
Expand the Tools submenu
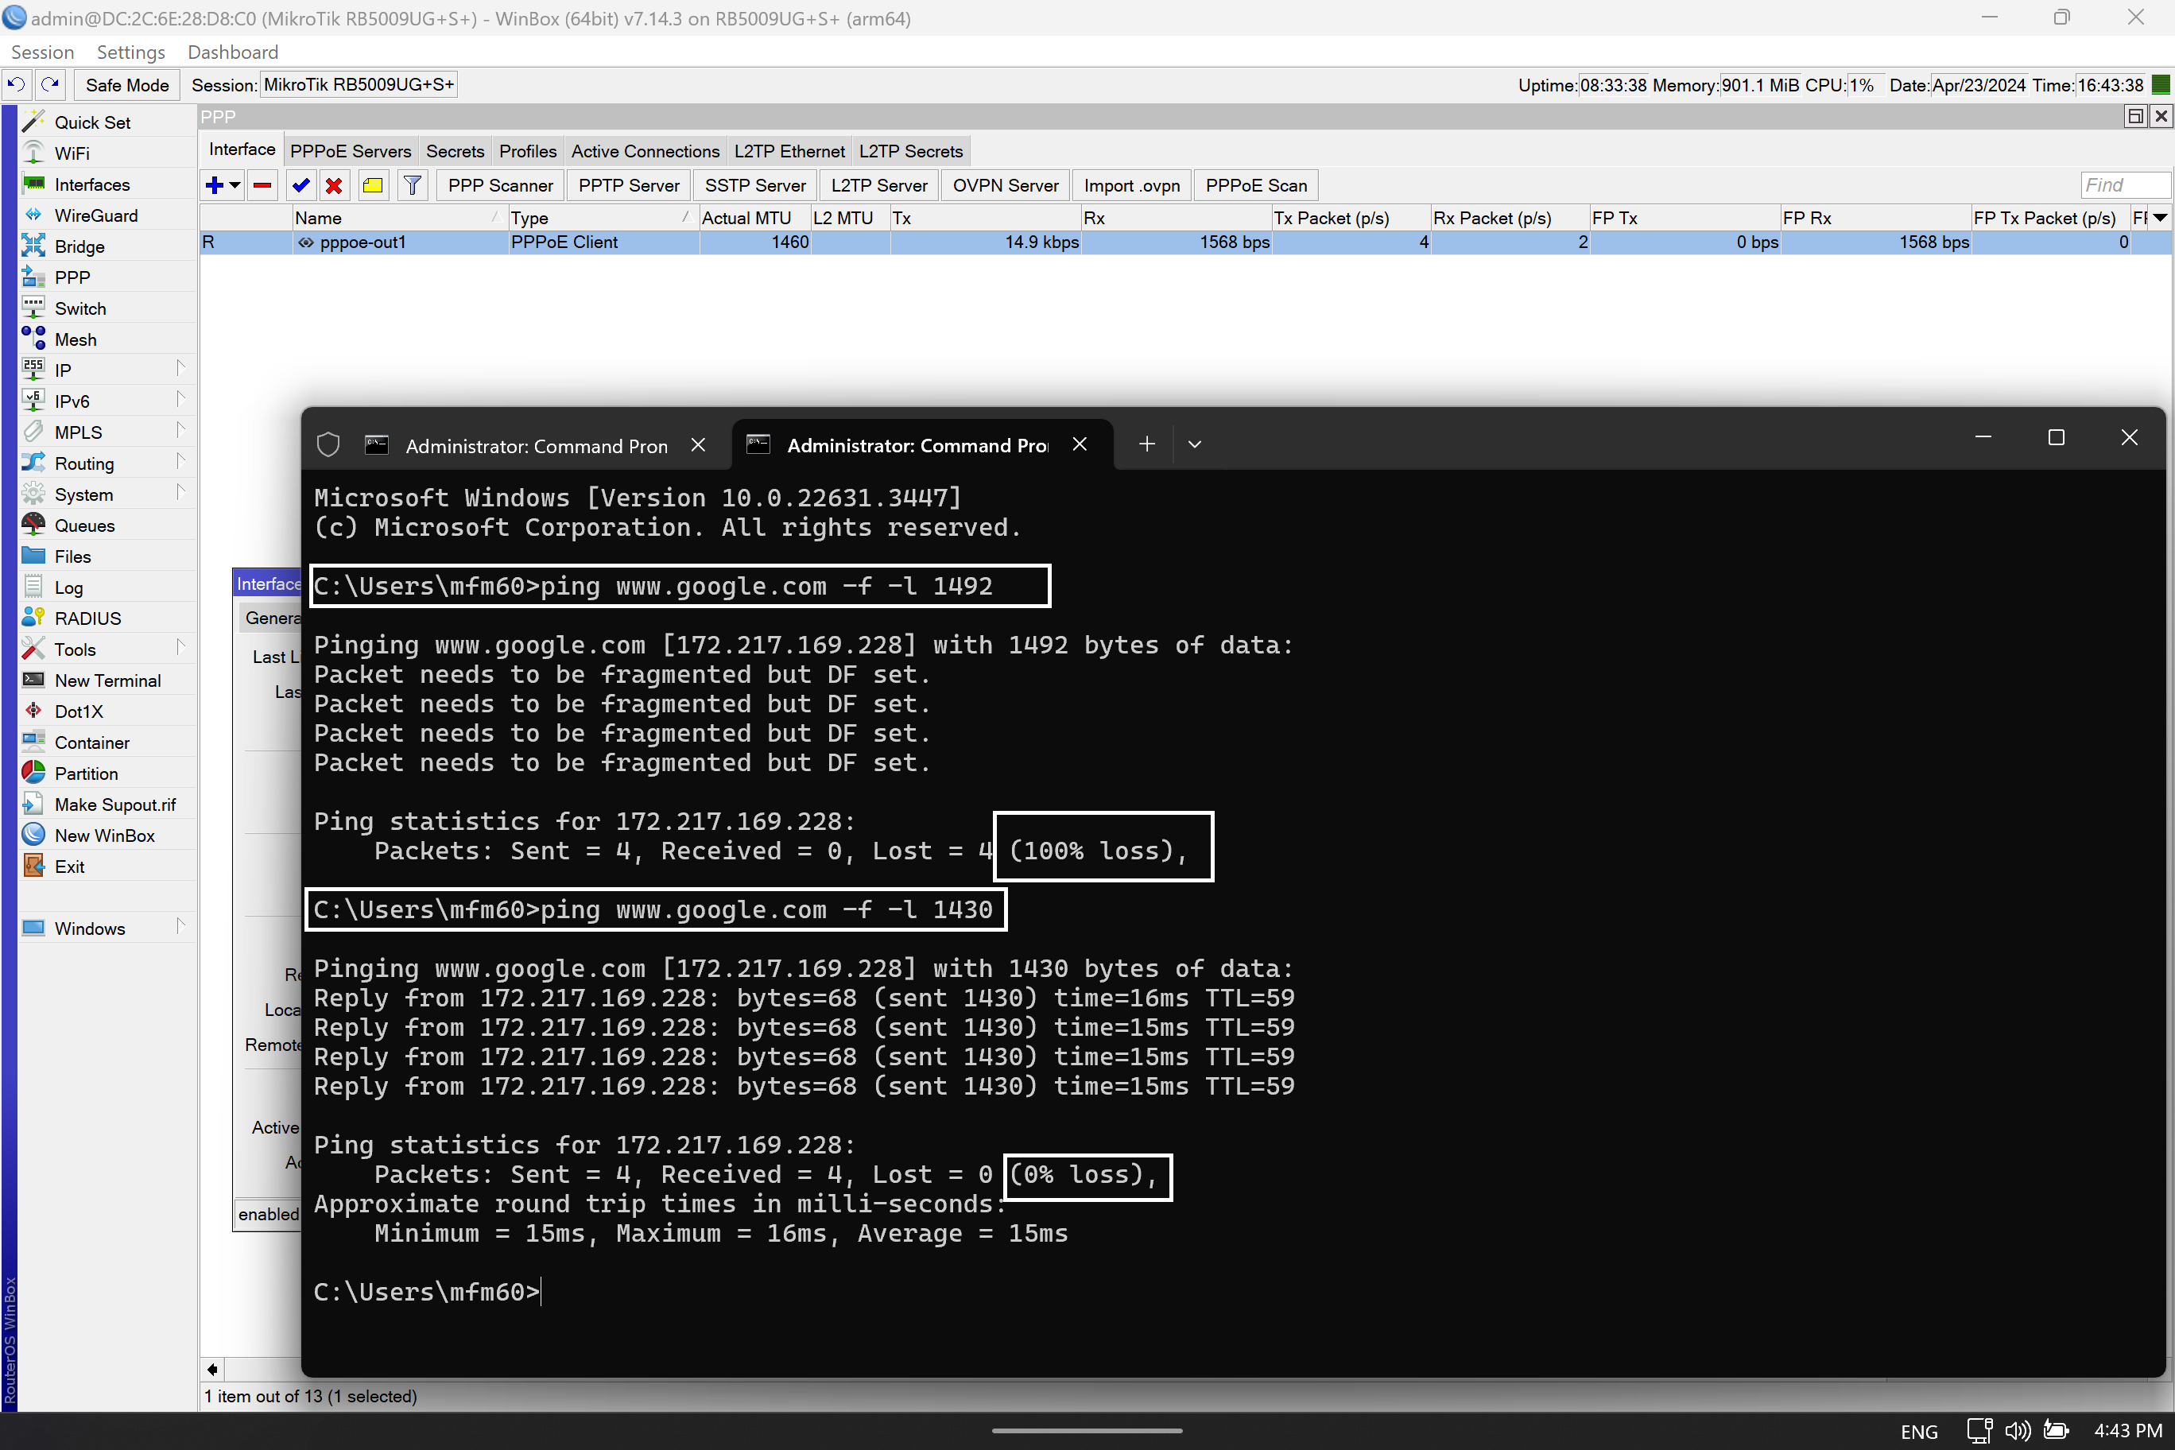(x=180, y=648)
